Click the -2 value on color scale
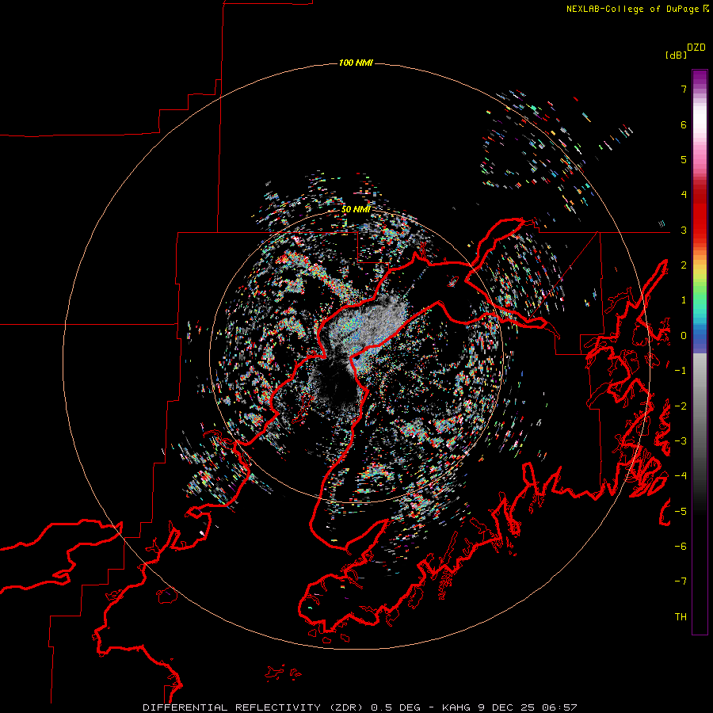713x713 pixels. click(681, 406)
